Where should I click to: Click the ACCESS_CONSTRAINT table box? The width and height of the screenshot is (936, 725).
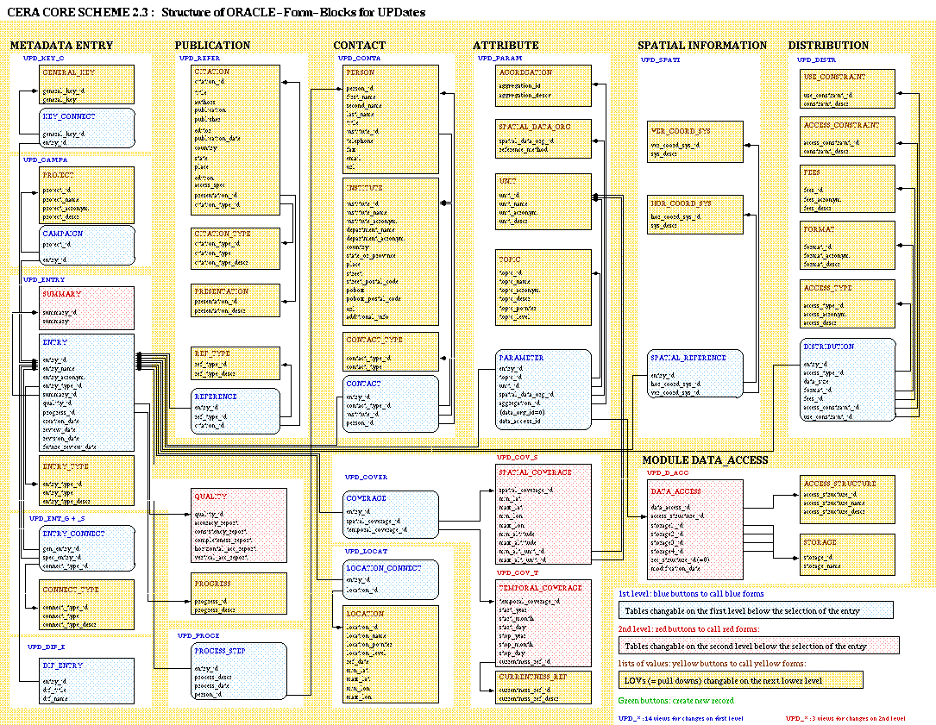848,137
